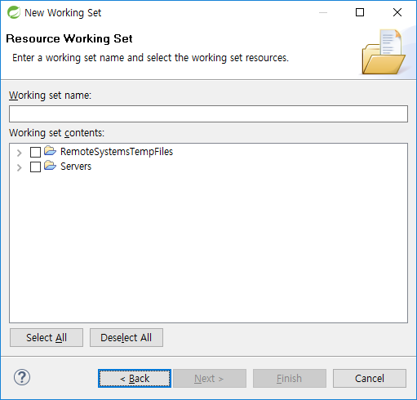The height and width of the screenshot is (400, 417).
Task: Close the New Working Set window
Action: [397, 12]
